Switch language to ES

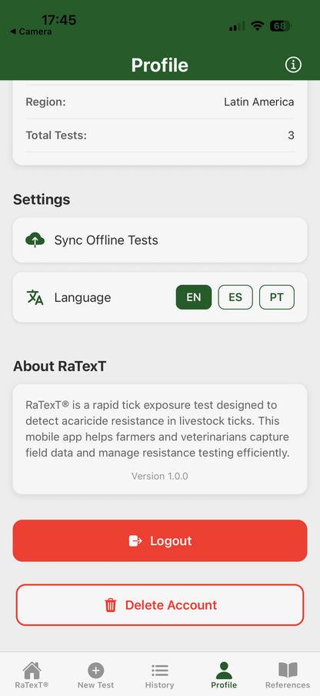(x=235, y=297)
